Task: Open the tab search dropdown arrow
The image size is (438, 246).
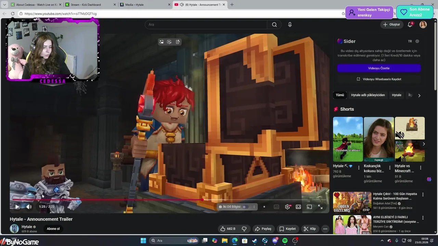Action: click(4, 5)
